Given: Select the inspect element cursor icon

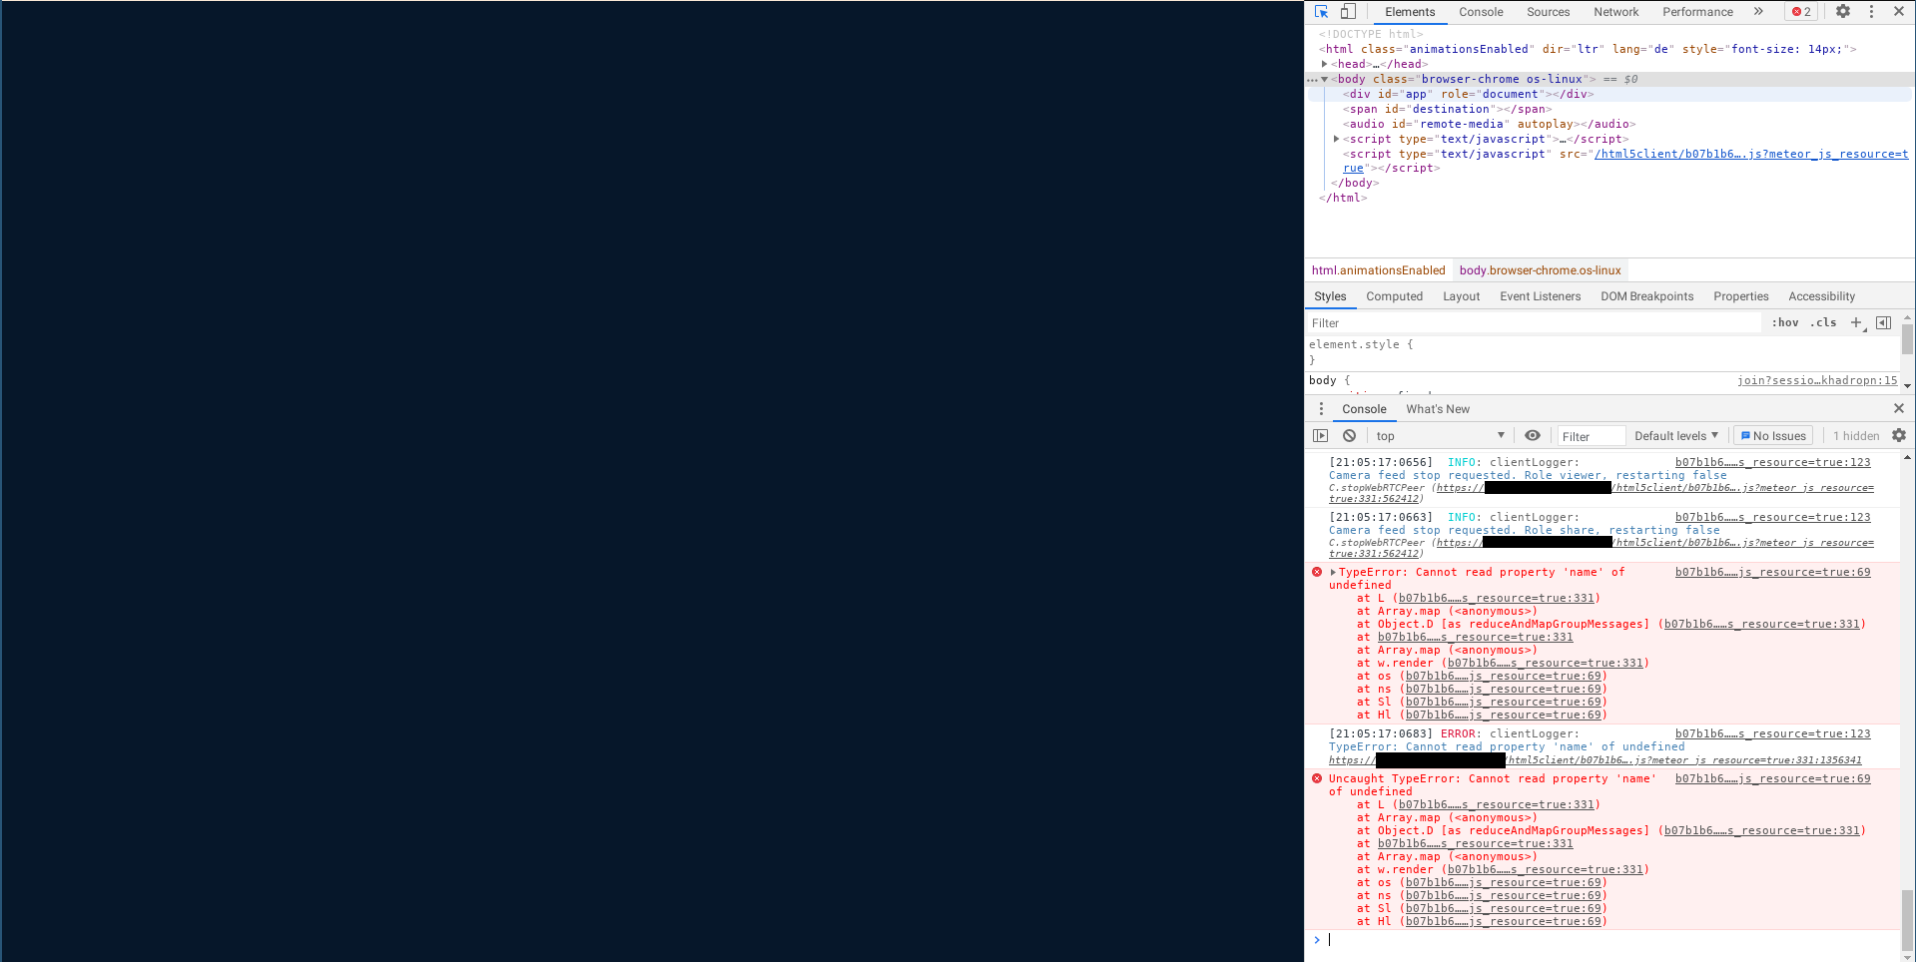Looking at the screenshot, I should tap(1321, 11).
